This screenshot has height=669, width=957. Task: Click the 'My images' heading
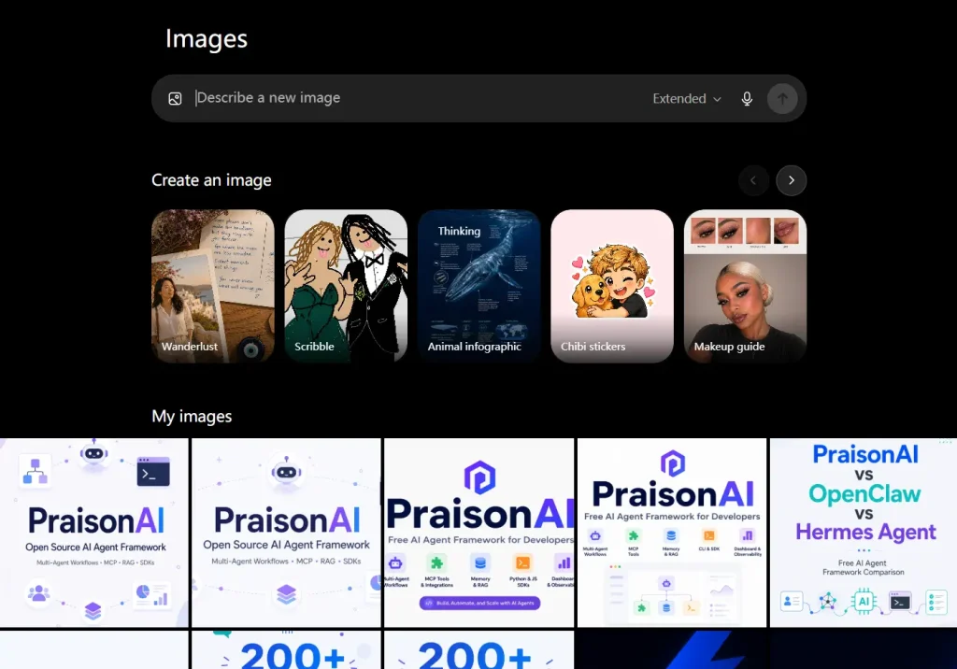(192, 417)
